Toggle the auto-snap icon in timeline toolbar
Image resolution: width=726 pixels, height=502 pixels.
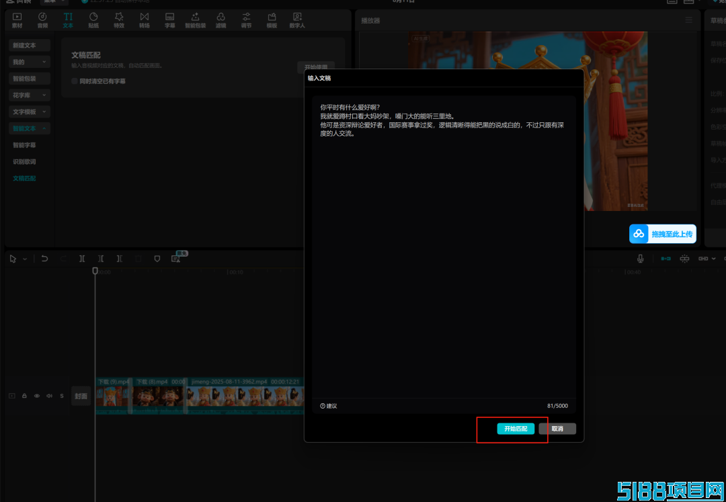coord(684,259)
